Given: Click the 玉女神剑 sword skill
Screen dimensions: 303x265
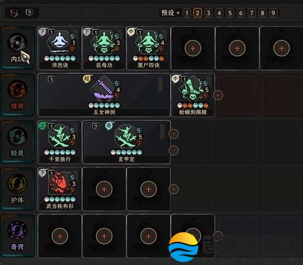Looking at the screenshot, I should pos(104,95).
